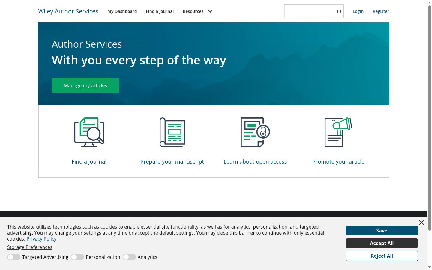The height and width of the screenshot is (270, 432).
Task: Click the Find a journal monitor icon
Action: (89, 132)
